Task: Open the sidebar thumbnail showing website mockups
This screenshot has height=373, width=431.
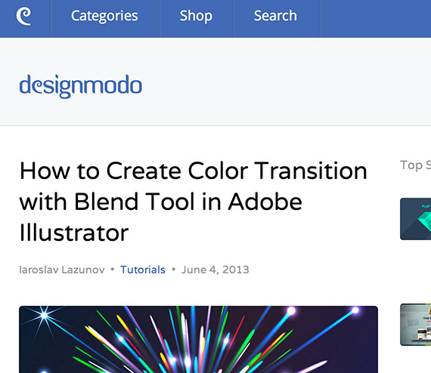Action: click(416, 325)
